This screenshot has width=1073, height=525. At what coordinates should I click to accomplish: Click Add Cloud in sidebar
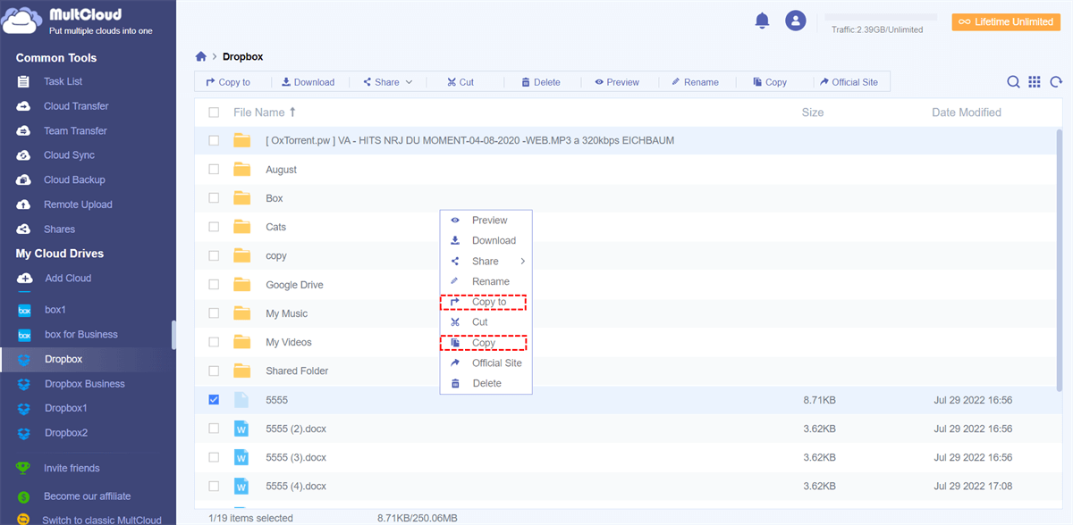click(x=68, y=279)
